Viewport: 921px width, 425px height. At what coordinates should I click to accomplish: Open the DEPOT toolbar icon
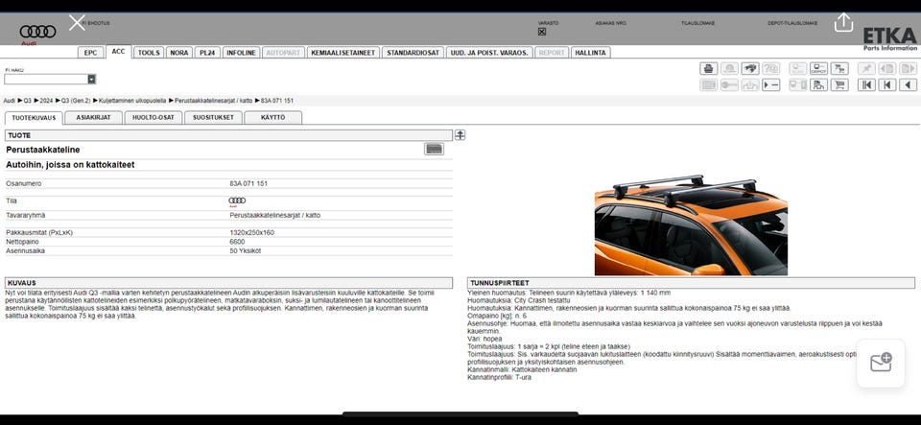tap(818, 69)
